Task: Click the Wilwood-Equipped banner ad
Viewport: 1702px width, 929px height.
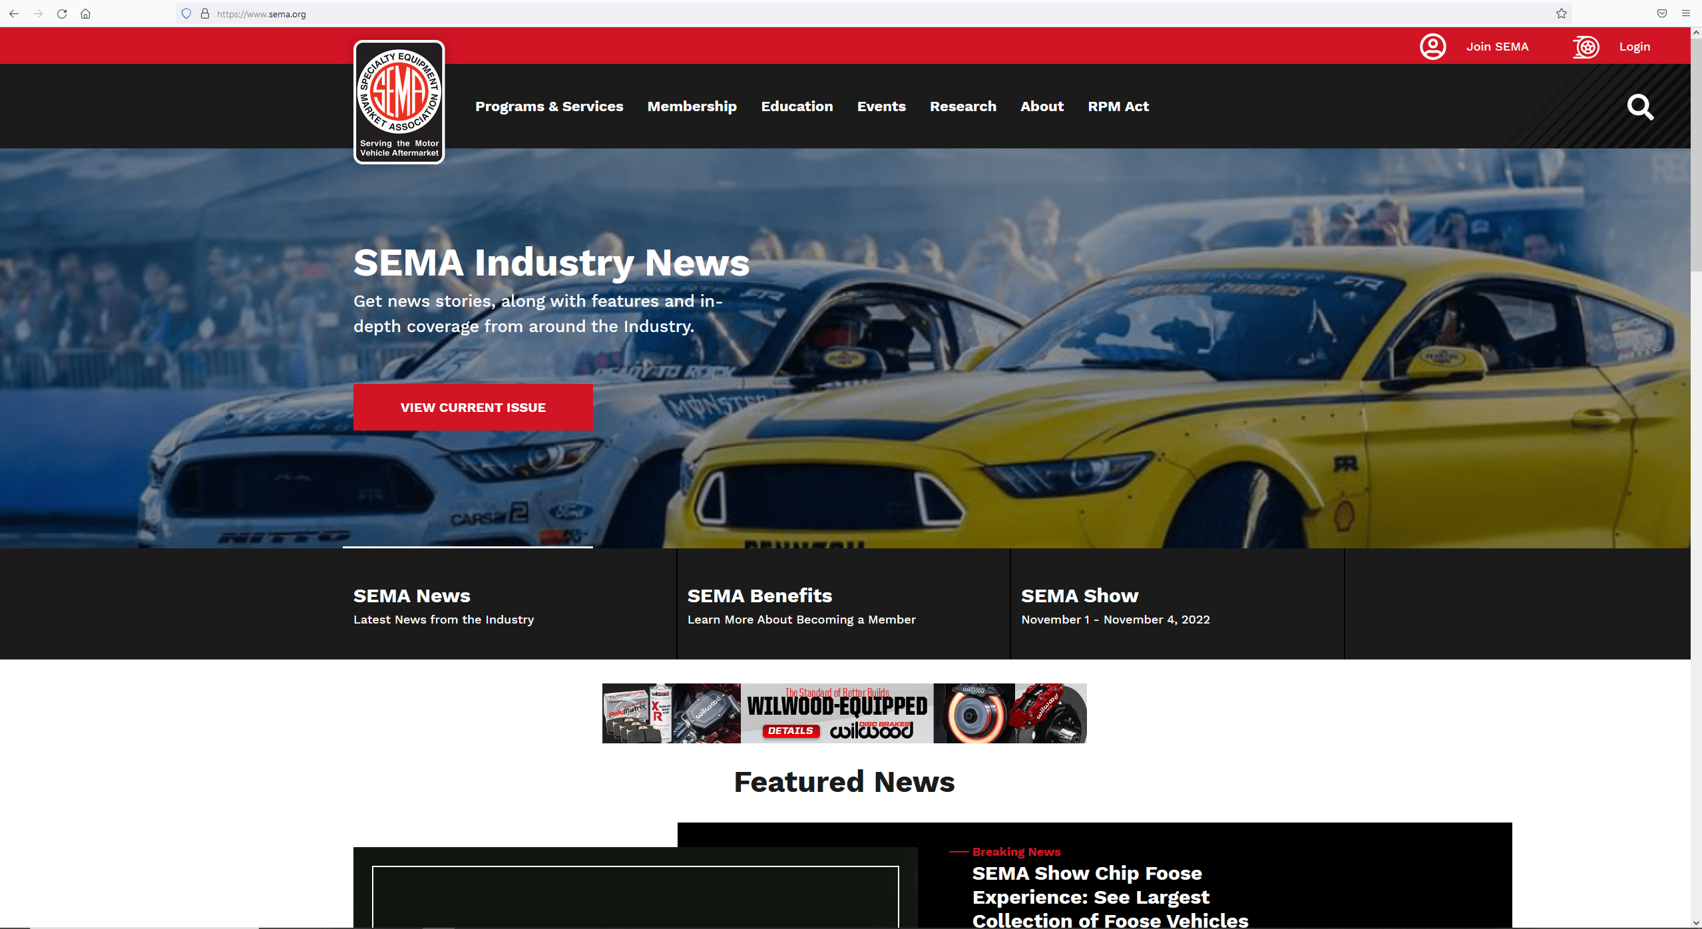Action: (x=844, y=713)
